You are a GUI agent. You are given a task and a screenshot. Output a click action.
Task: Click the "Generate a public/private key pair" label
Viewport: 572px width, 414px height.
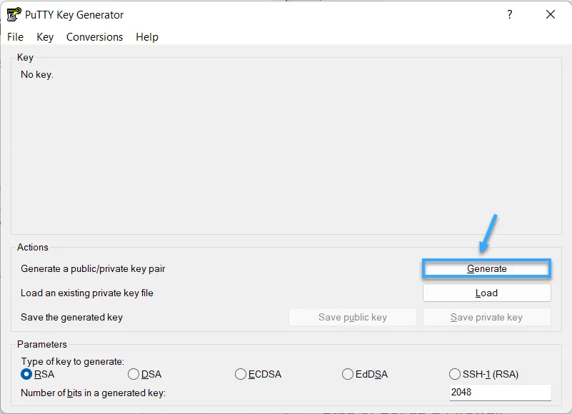[x=93, y=269]
